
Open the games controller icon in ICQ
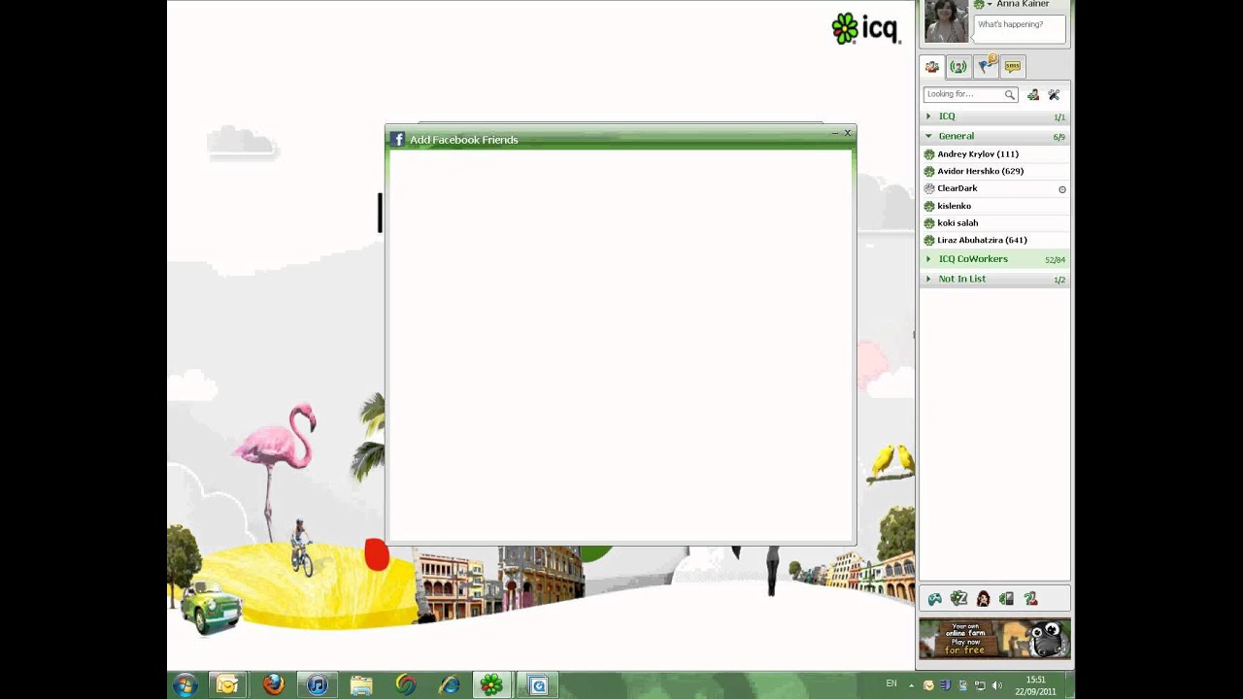pyautogui.click(x=935, y=599)
